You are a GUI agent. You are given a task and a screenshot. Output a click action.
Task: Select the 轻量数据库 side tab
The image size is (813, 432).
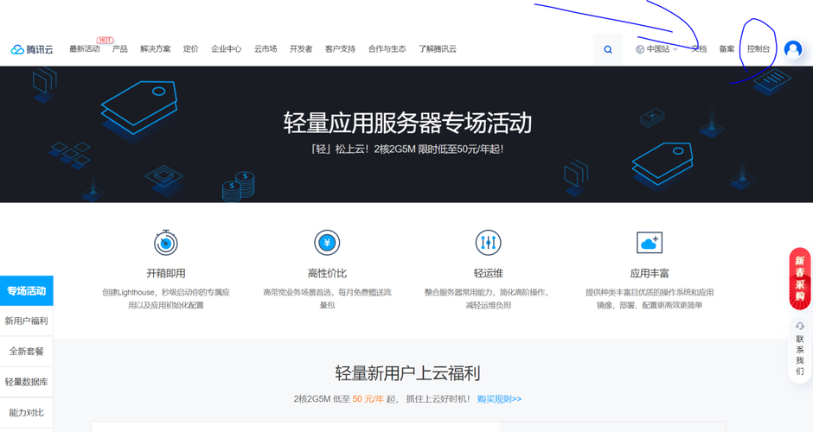[27, 382]
